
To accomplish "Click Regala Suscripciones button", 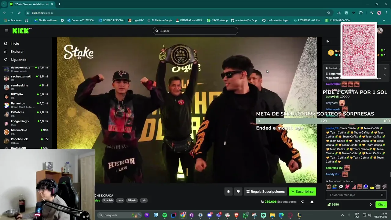I will [x=265, y=192].
